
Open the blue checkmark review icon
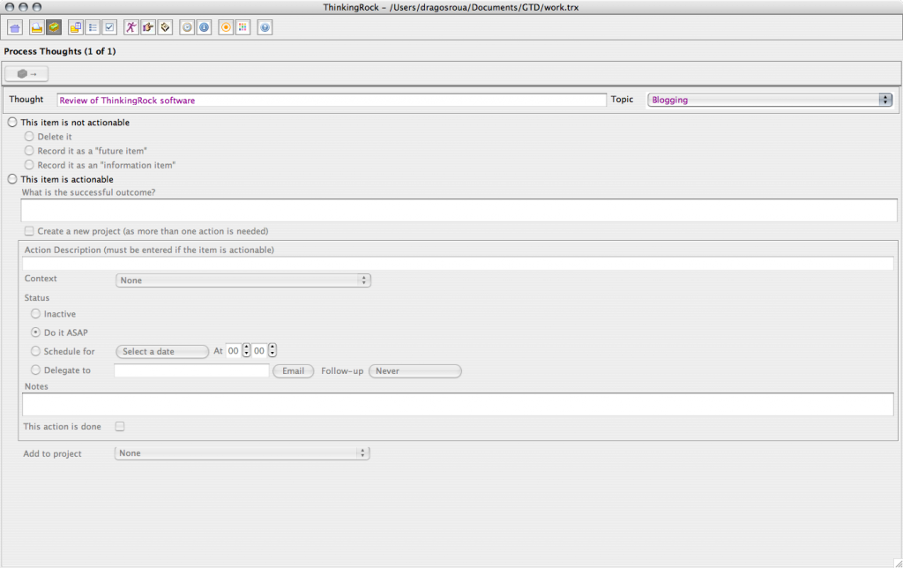[x=109, y=27]
